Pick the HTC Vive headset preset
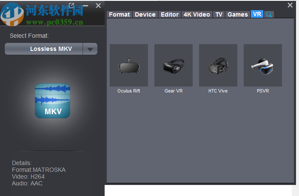This screenshot has width=299, height=196. click(218, 65)
